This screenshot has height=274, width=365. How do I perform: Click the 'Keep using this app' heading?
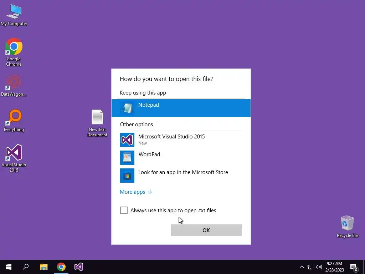tap(143, 93)
